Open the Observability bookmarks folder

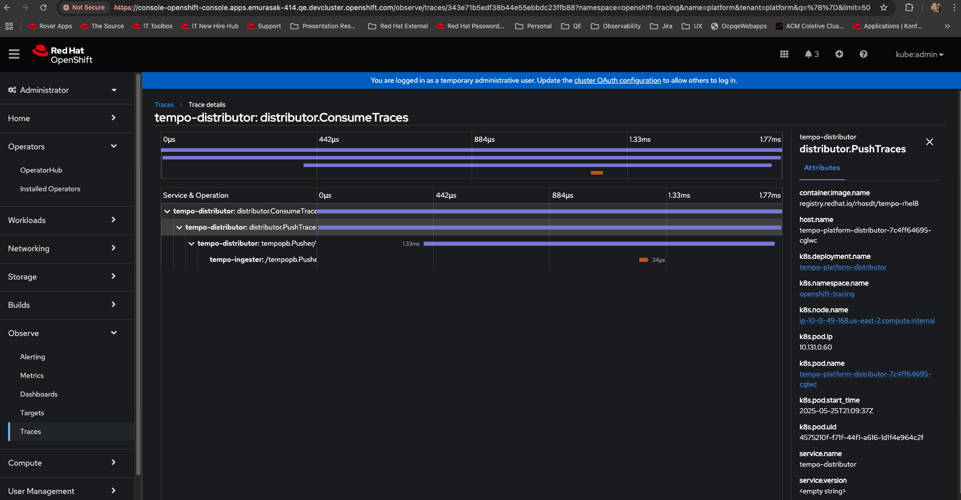click(x=616, y=26)
